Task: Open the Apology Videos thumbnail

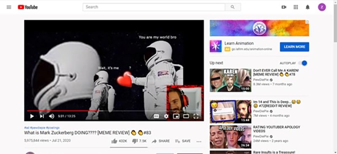Action: tap(230, 137)
